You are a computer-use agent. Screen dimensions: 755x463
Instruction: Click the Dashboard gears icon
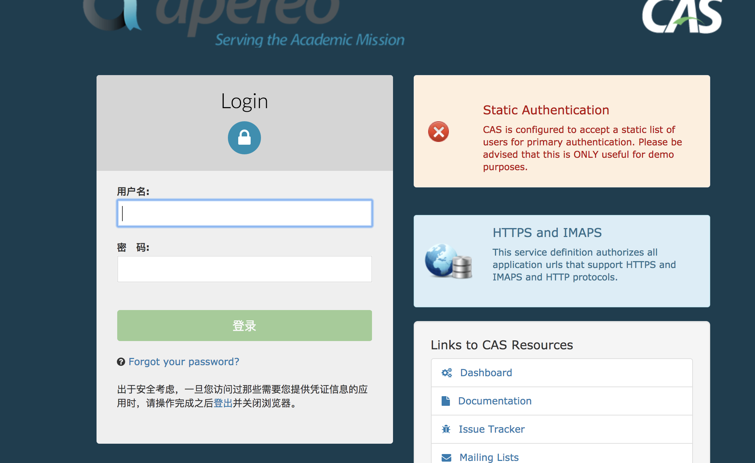[447, 373]
